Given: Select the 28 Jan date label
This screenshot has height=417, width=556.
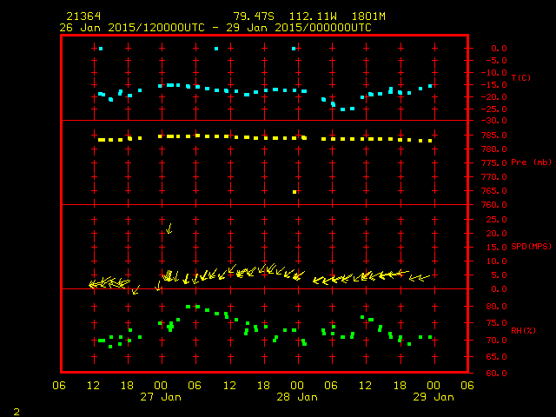Looking at the screenshot, I should pos(296,397).
